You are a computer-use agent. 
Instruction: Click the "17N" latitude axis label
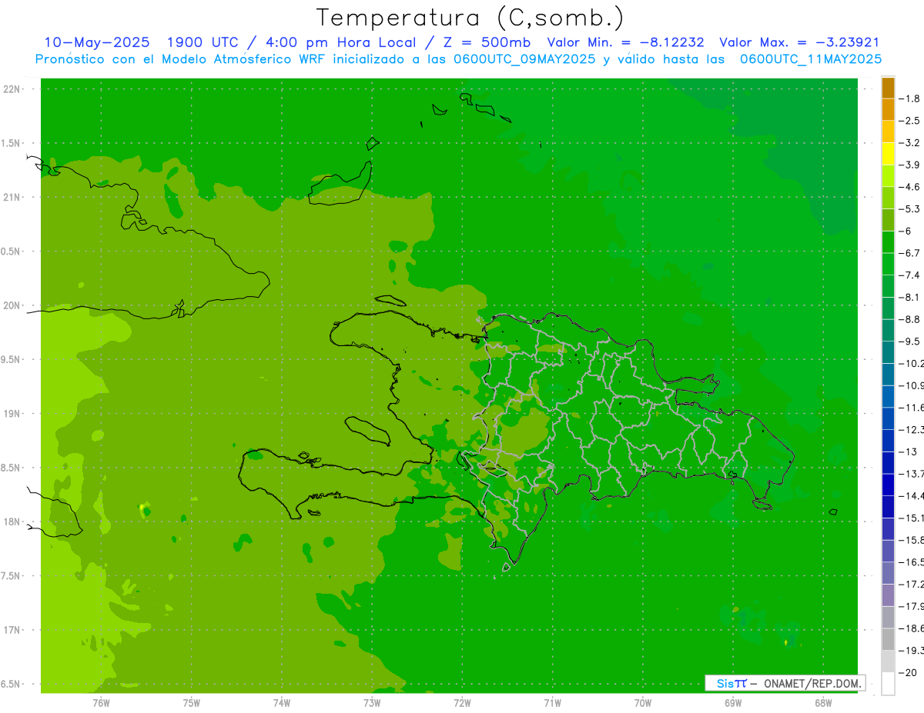coord(11,630)
